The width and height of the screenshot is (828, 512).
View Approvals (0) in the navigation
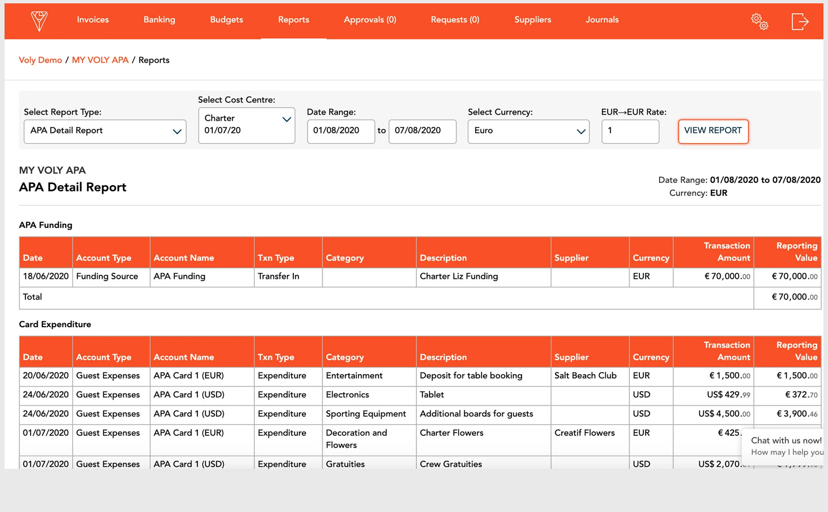tap(370, 20)
